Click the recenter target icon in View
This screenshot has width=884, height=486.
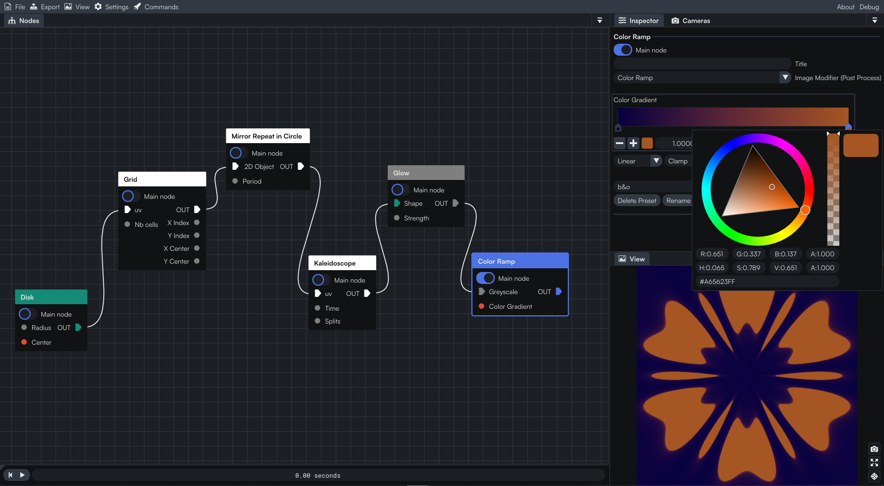click(874, 476)
